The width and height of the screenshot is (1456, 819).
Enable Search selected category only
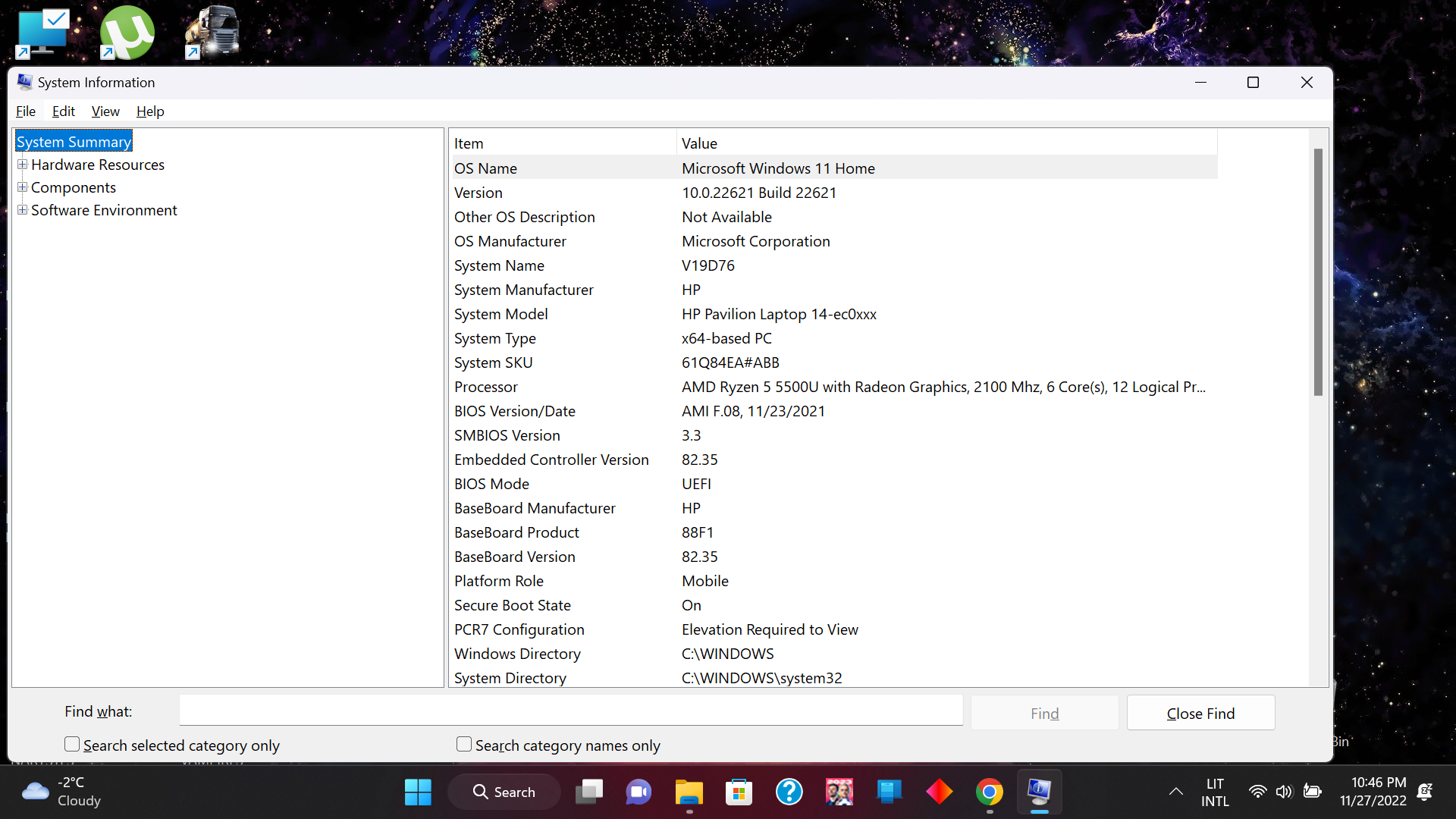71,744
